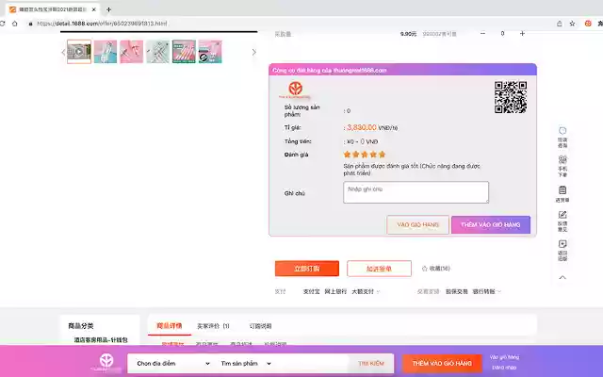Open a new browser tab

[x=109, y=9]
